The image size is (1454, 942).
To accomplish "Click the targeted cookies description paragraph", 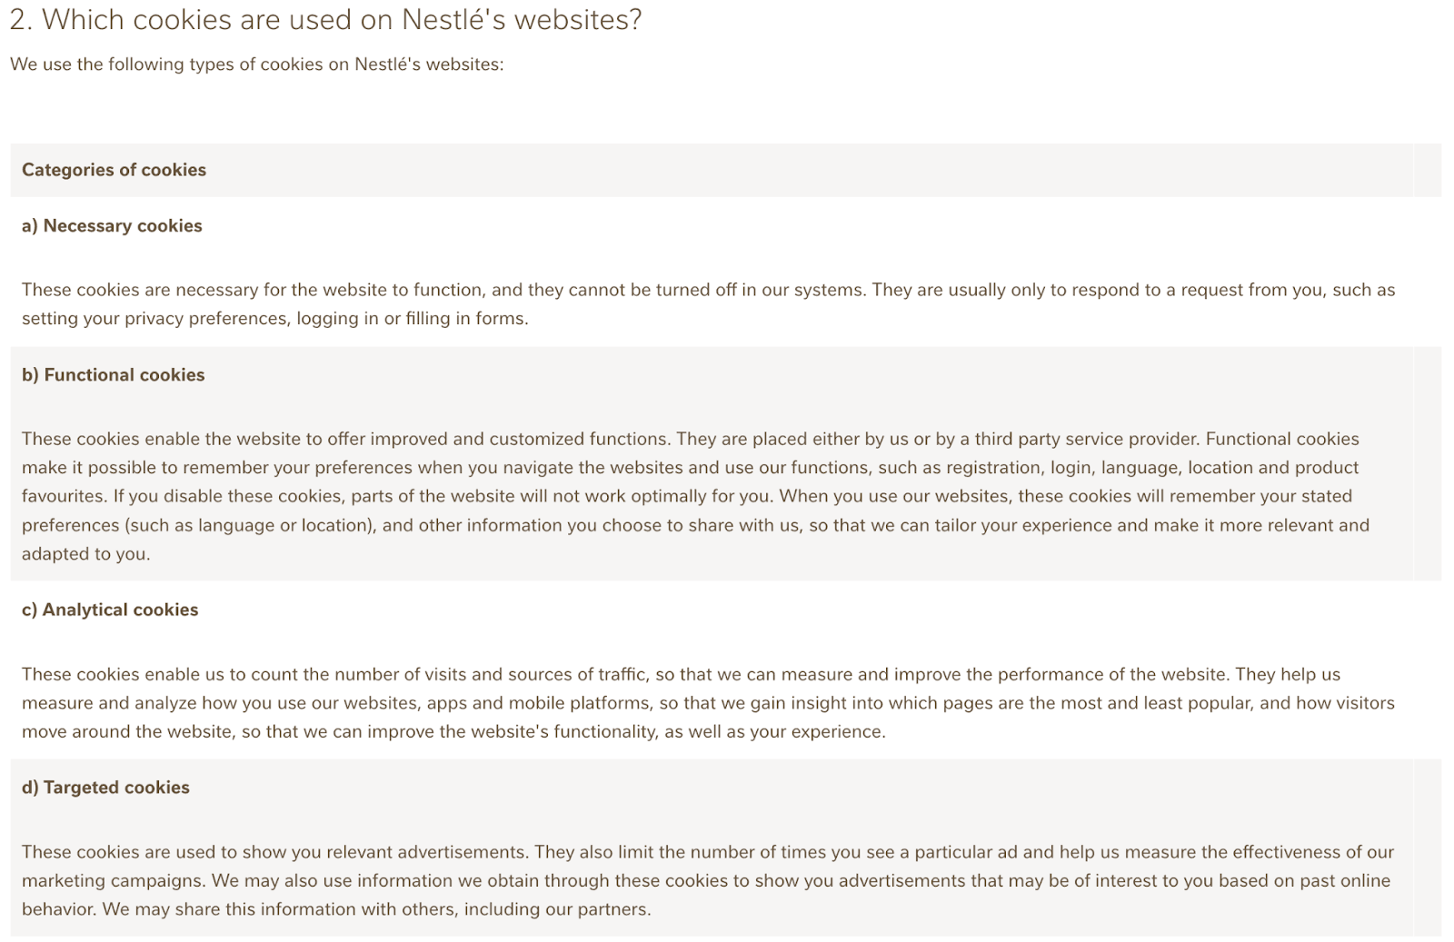I will (707, 880).
